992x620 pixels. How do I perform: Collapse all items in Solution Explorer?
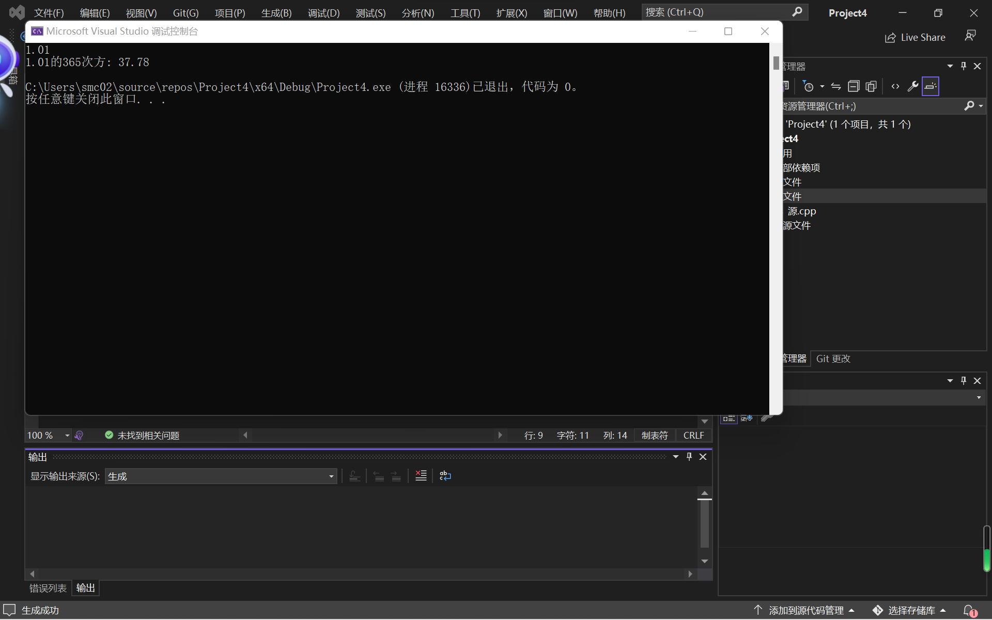click(854, 86)
